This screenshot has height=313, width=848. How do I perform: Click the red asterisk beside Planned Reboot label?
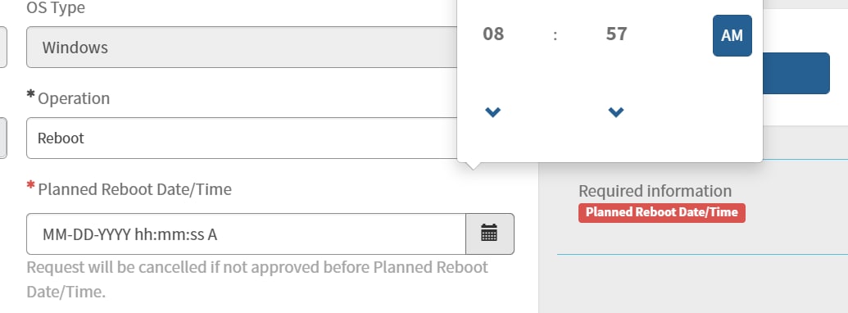[x=31, y=185]
